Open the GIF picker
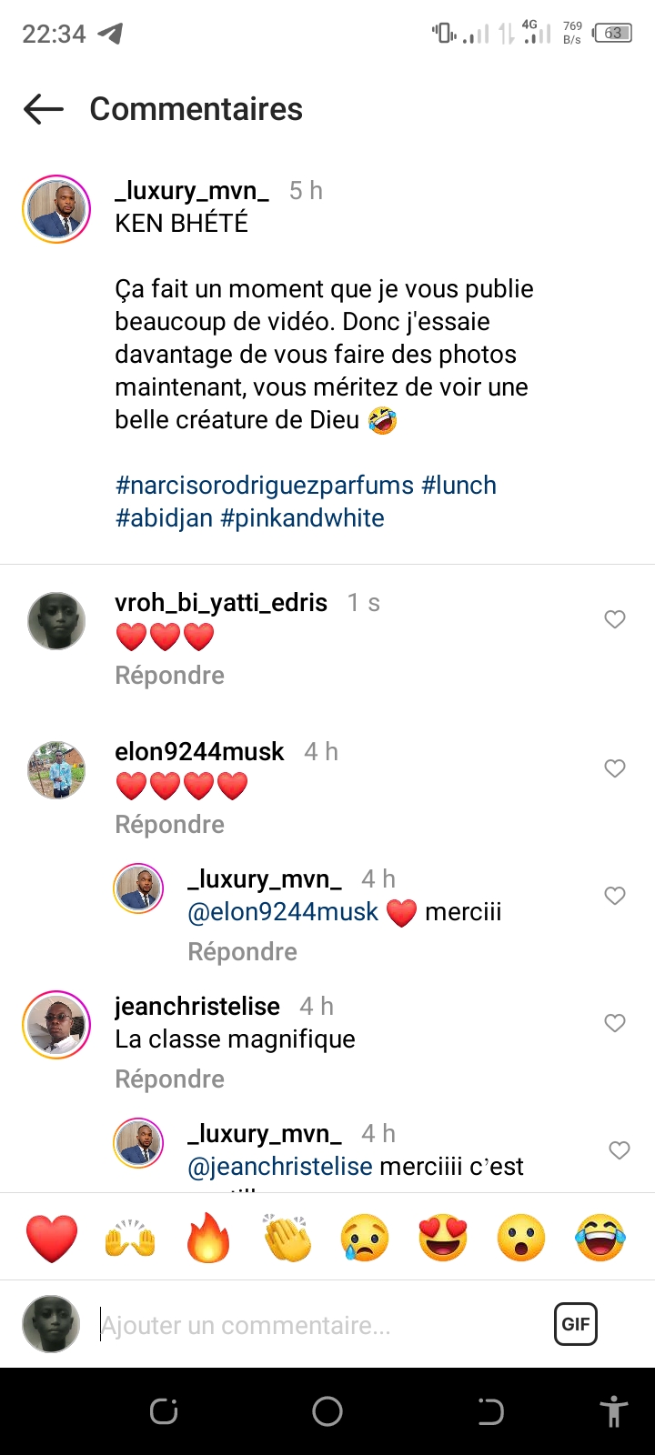655x1455 pixels. pos(575,1324)
